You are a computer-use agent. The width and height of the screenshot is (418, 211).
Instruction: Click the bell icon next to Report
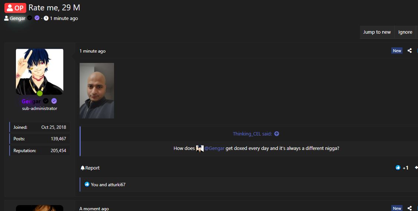click(83, 168)
